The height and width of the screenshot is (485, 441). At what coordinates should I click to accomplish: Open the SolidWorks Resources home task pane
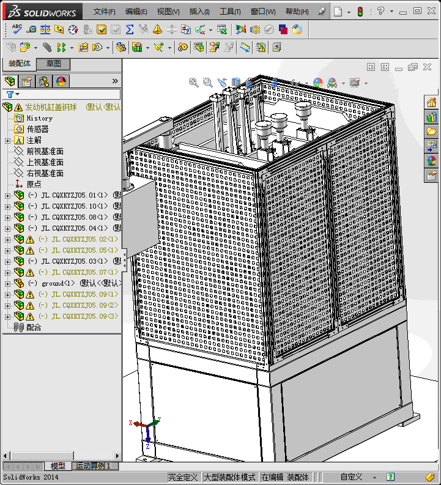(x=432, y=102)
